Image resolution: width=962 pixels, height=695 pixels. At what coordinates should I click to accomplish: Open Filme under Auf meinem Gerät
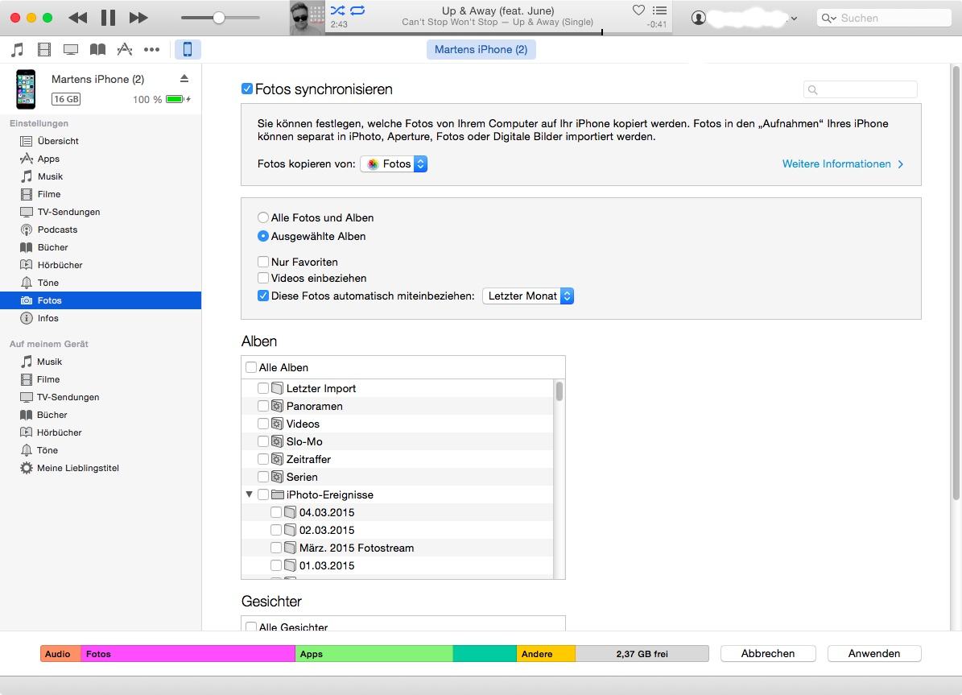coord(47,379)
